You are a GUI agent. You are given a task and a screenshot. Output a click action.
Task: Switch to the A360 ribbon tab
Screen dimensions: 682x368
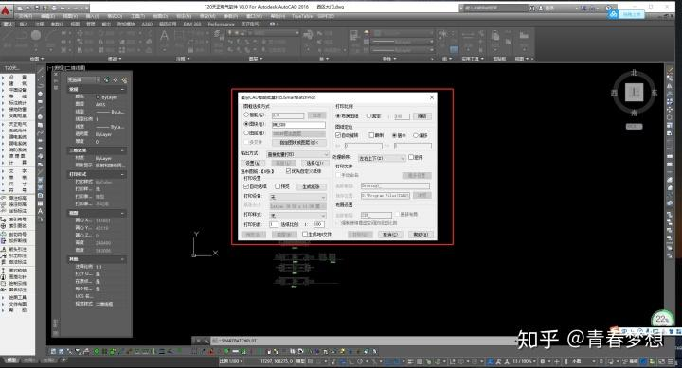(x=147, y=24)
